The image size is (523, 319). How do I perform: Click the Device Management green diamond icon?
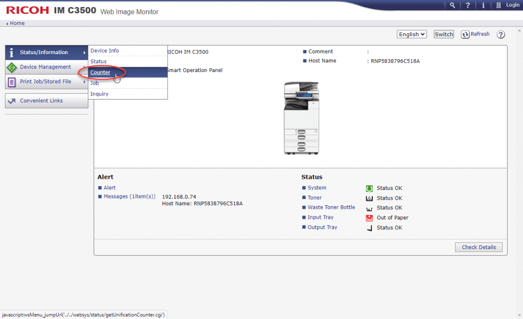[x=12, y=67]
